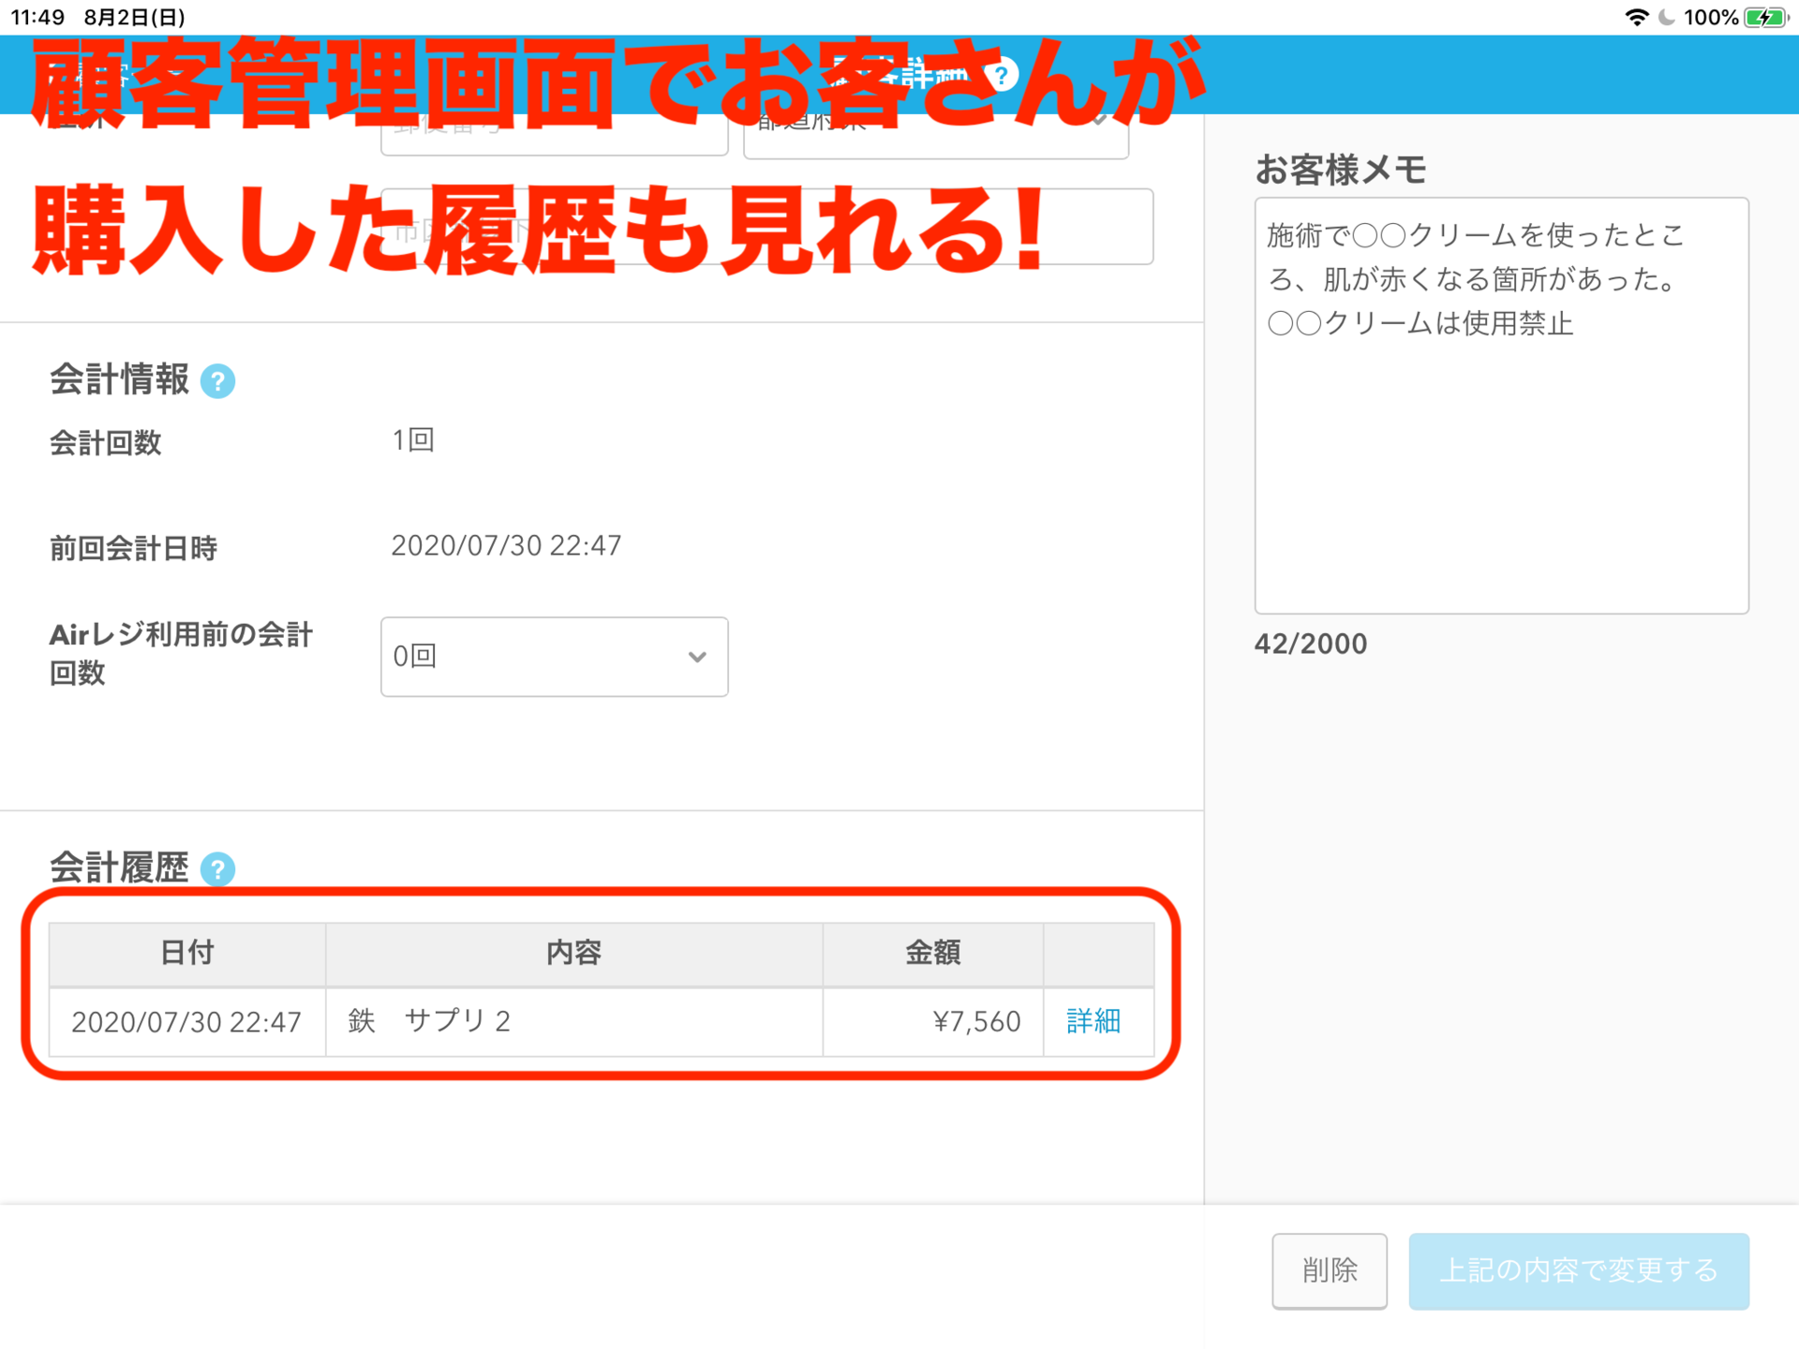Click inside the お客様メモ text area

click(x=1501, y=405)
